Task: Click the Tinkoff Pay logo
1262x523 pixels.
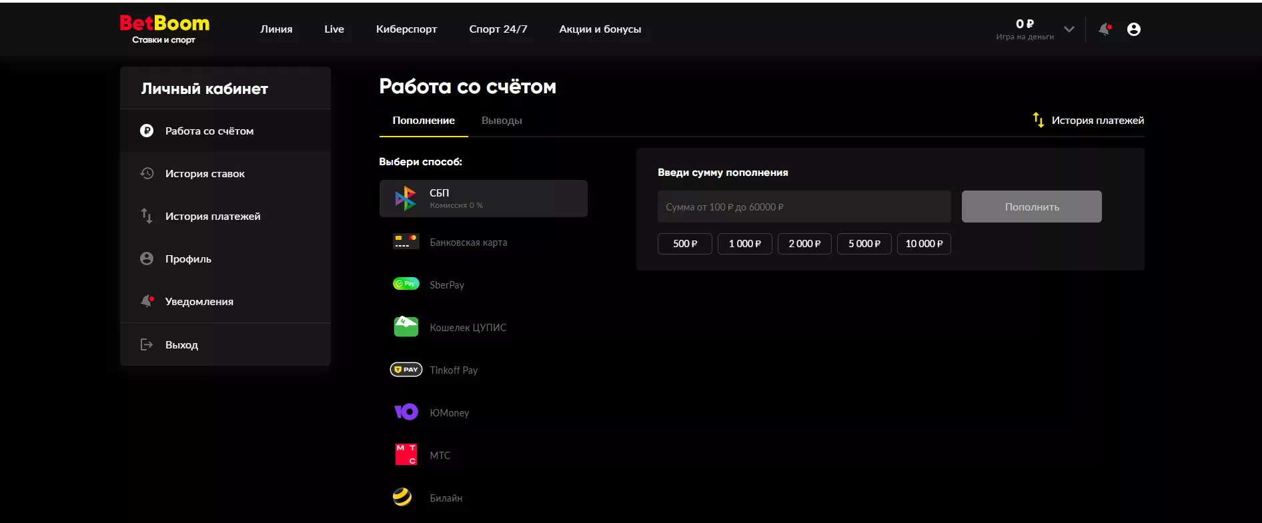Action: click(406, 369)
